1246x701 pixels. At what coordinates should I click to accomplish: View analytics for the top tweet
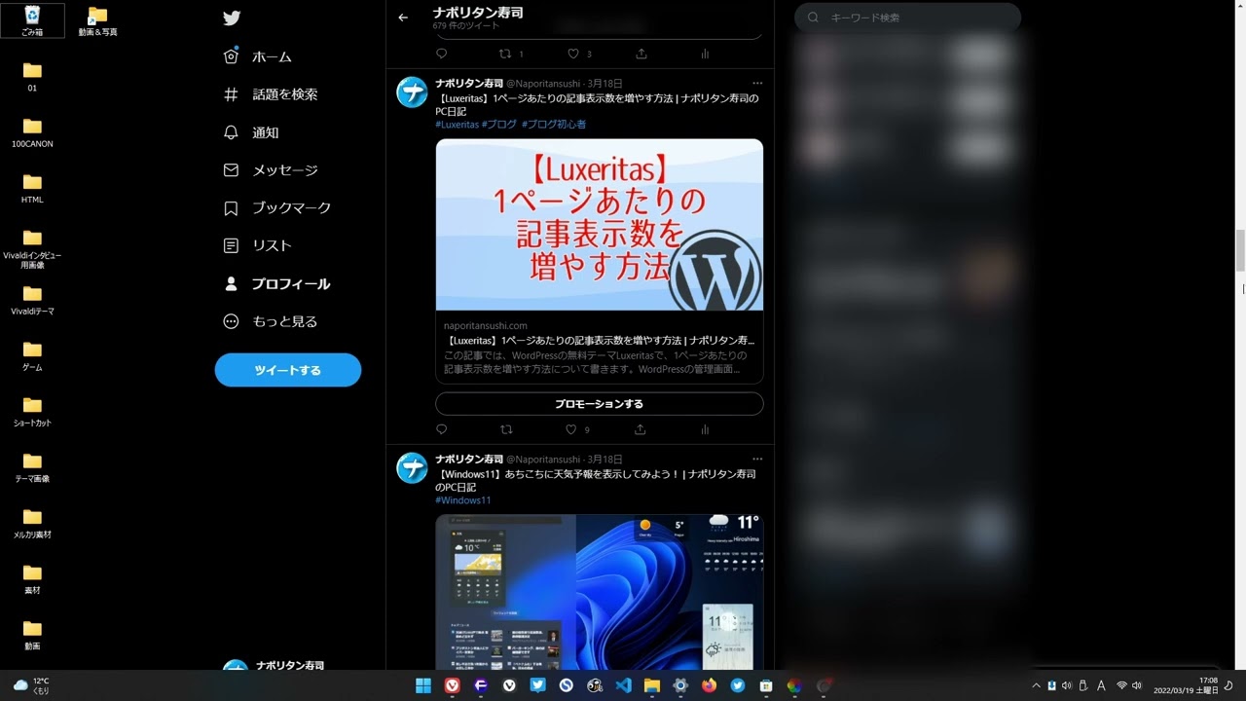(705, 54)
